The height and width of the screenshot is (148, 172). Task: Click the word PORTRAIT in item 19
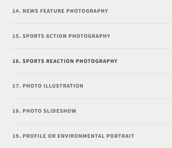pyautogui.click(x=120, y=136)
